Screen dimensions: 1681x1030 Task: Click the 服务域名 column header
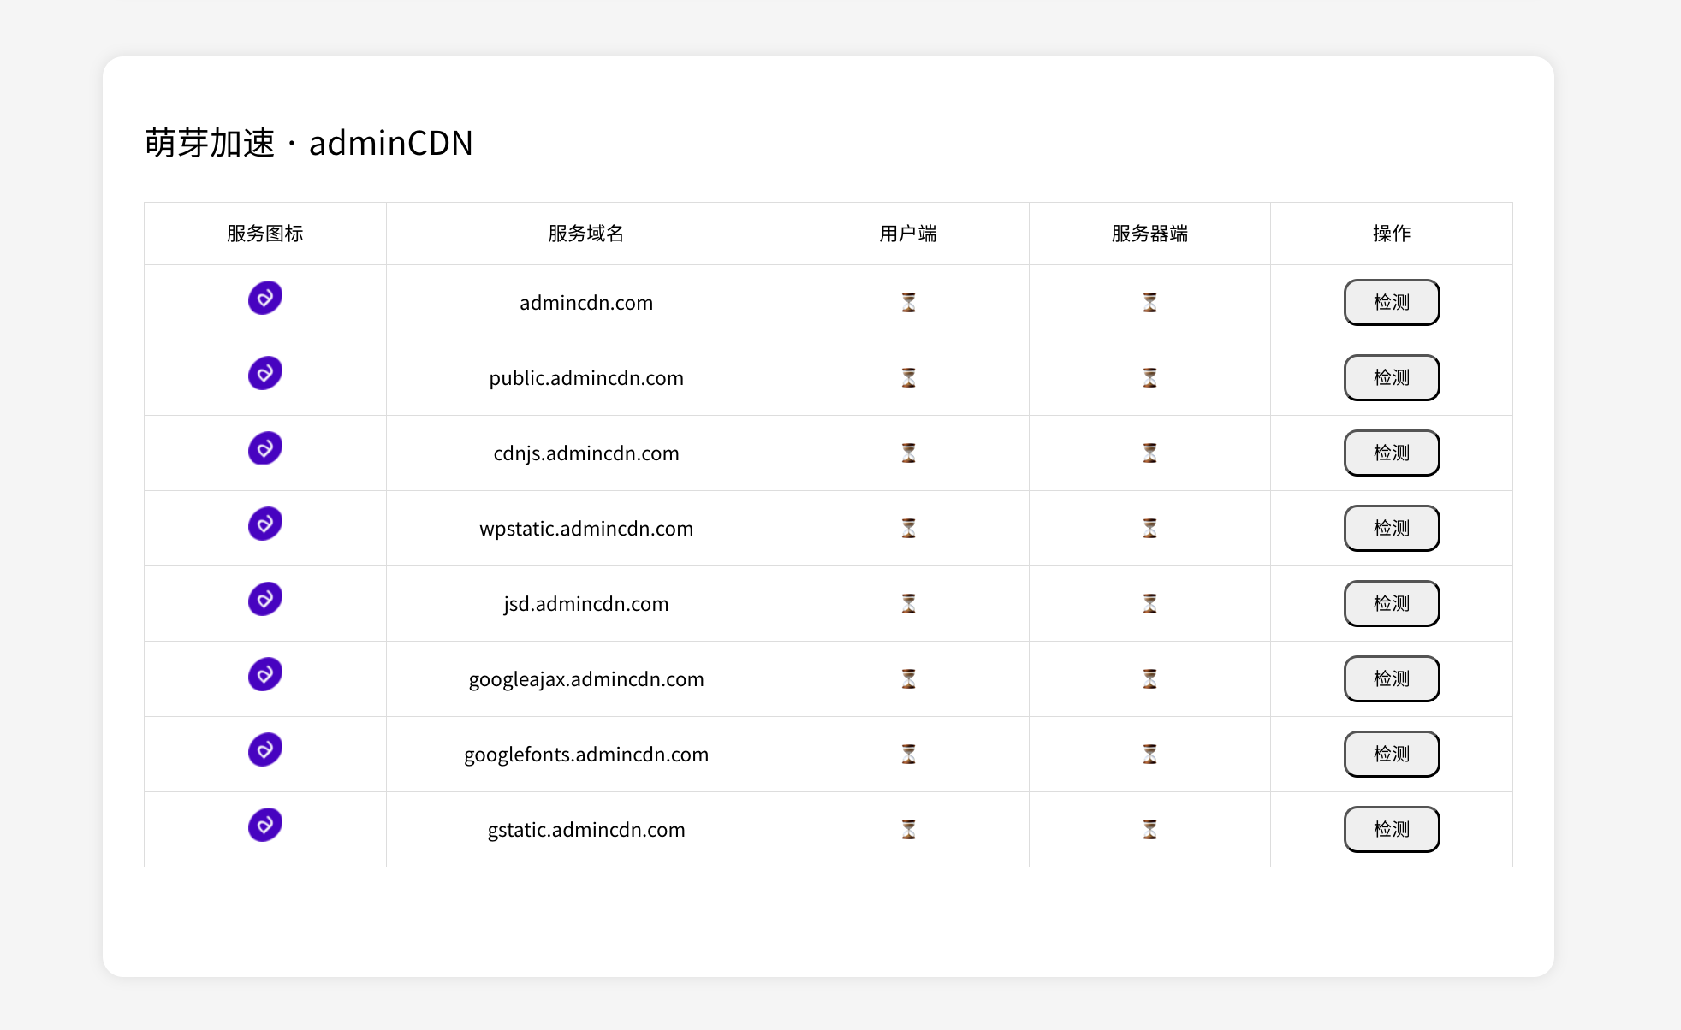click(586, 234)
